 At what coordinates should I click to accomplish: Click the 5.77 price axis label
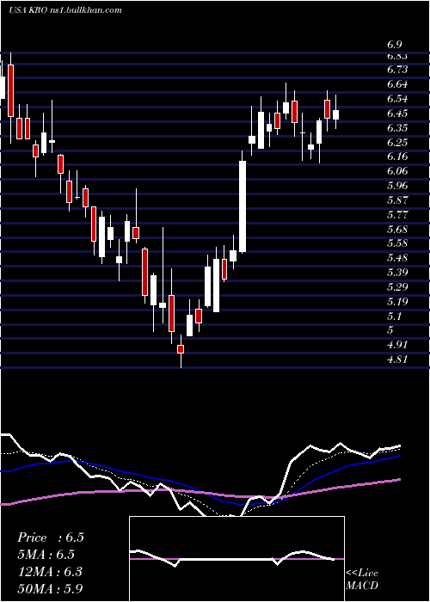click(x=397, y=215)
